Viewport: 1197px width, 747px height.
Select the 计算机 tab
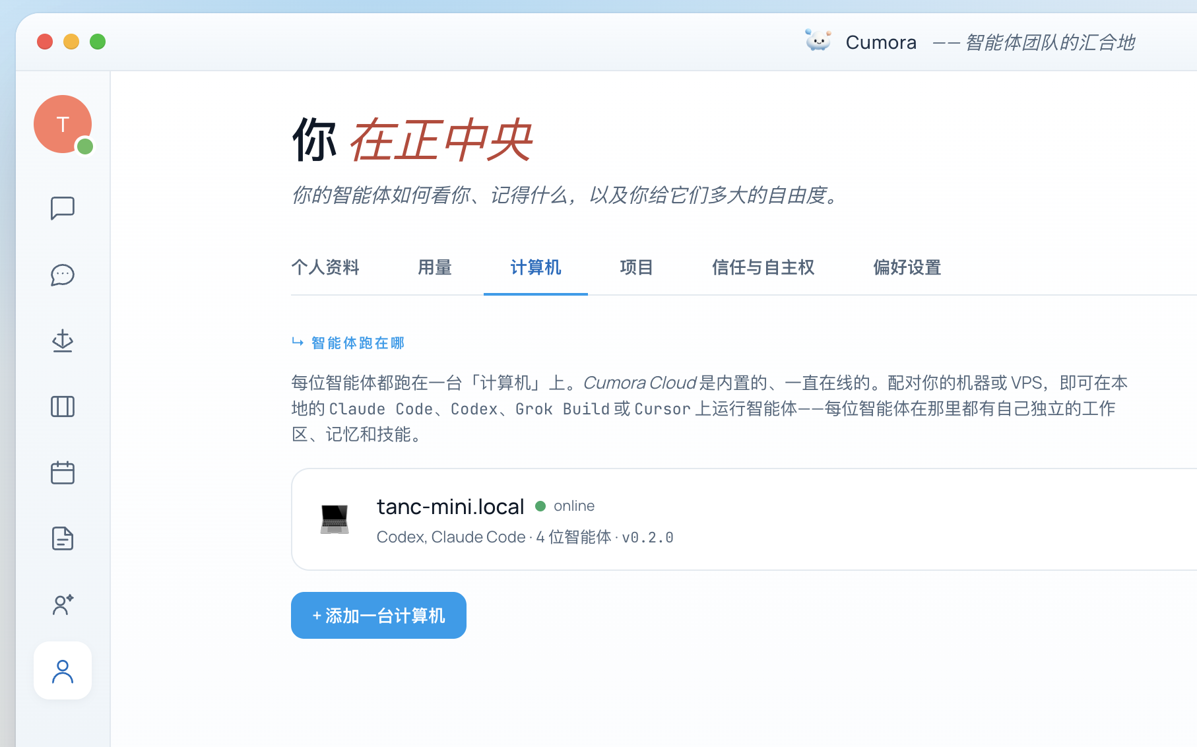(x=536, y=267)
